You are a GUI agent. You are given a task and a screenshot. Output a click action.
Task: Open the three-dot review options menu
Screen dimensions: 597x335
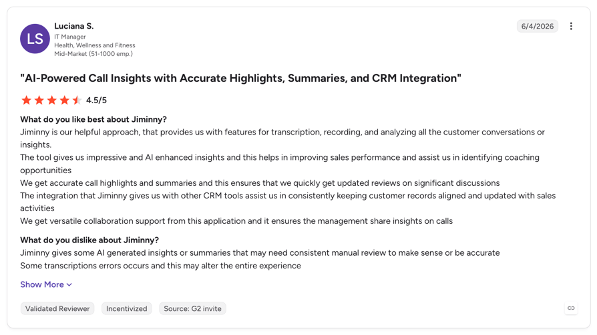[x=571, y=26]
